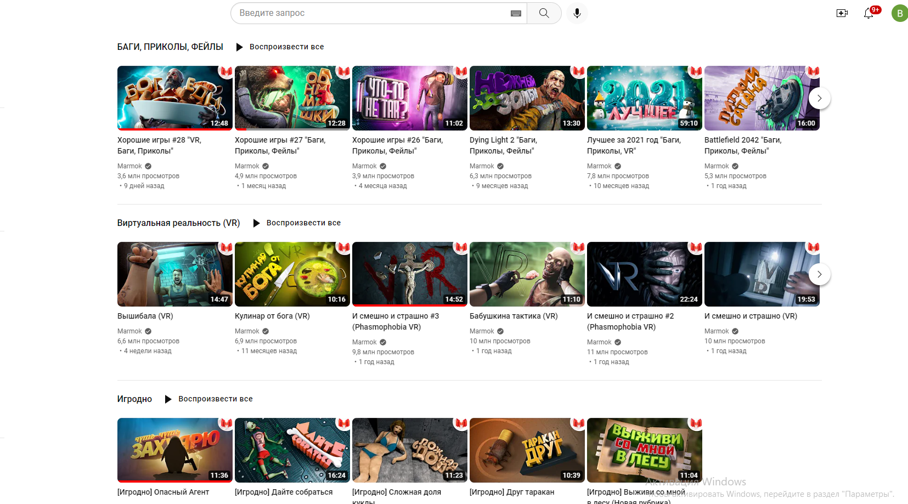Open thumbnail of Хорошие игры #26
908x504 pixels.
[x=410, y=98]
